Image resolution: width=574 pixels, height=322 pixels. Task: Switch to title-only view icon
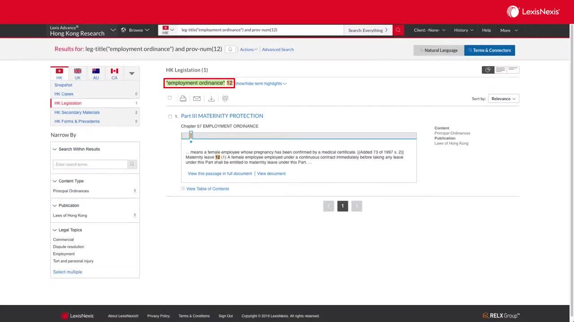(x=513, y=70)
